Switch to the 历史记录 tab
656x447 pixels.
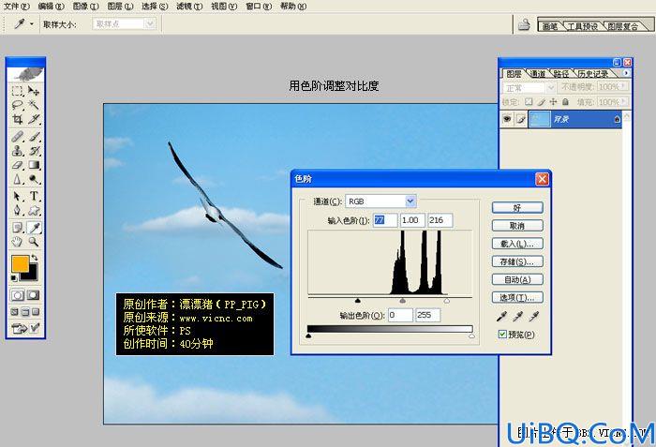point(593,74)
